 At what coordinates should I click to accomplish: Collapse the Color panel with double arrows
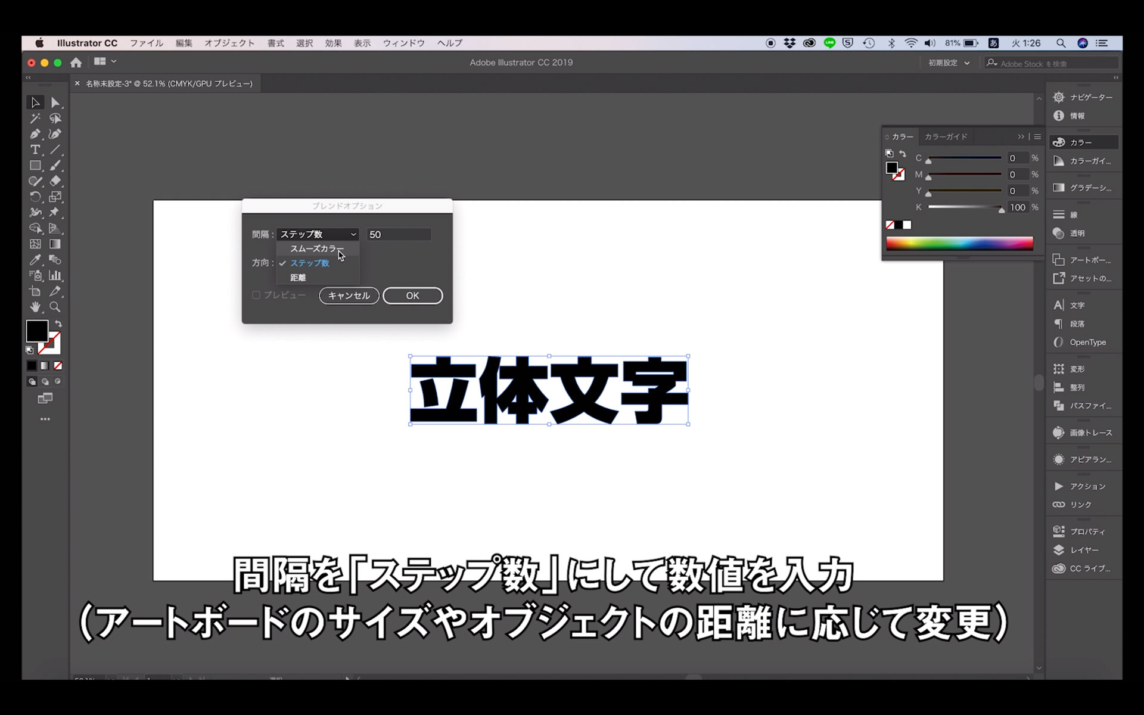click(1021, 136)
